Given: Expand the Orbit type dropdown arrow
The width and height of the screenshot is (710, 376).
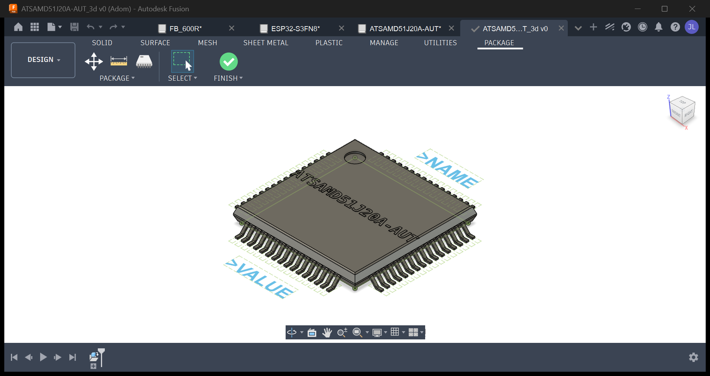Looking at the screenshot, I should (302, 333).
